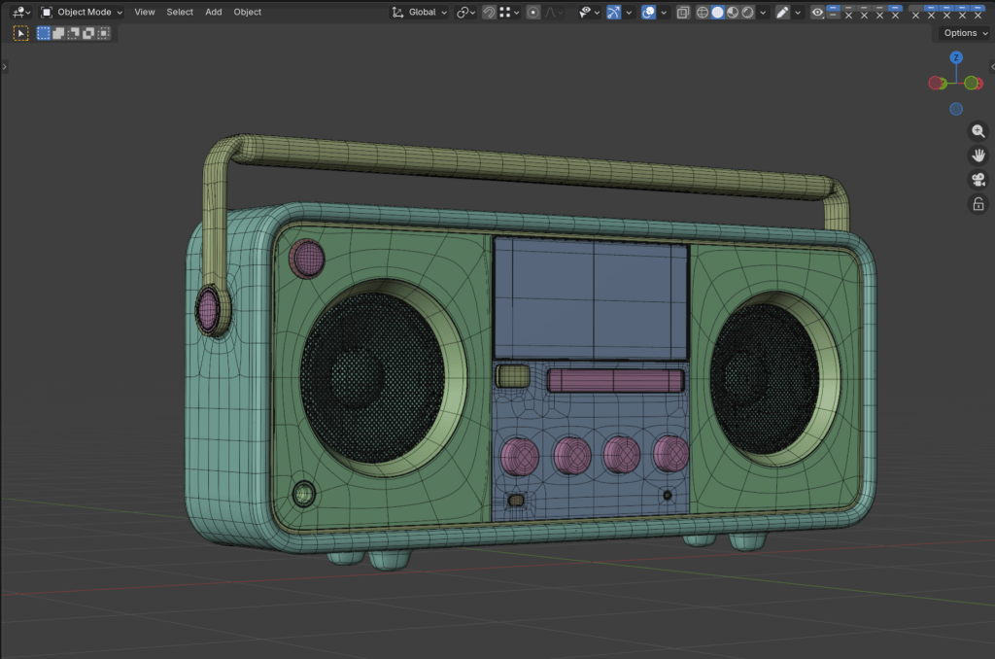This screenshot has width=995, height=659.
Task: Open the Object menu
Action: pyautogui.click(x=247, y=13)
